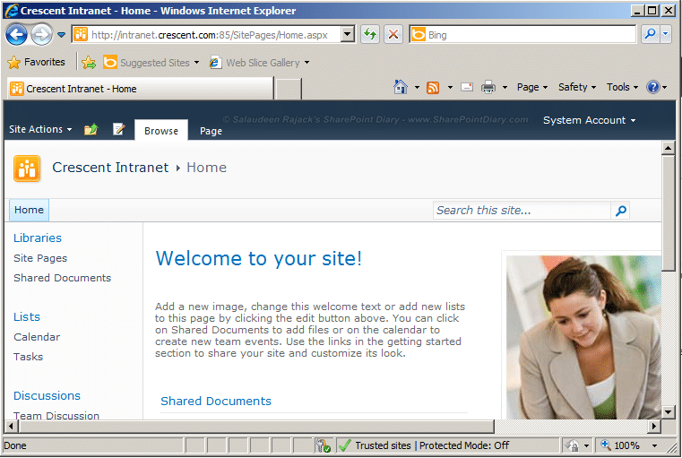Refresh the page with the green arrows icon
This screenshot has height=458, width=682.
tap(370, 34)
